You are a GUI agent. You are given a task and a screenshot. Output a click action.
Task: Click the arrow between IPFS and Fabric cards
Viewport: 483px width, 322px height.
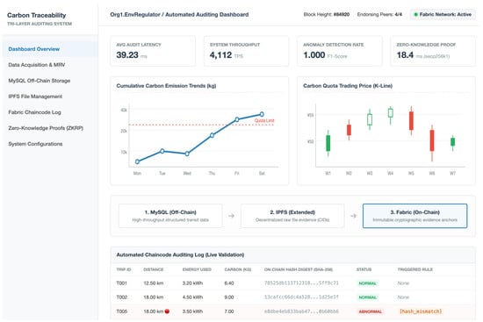(354, 216)
